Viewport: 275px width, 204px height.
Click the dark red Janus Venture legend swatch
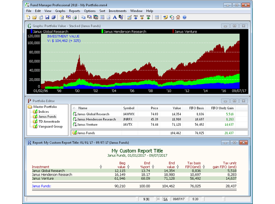click(173, 32)
